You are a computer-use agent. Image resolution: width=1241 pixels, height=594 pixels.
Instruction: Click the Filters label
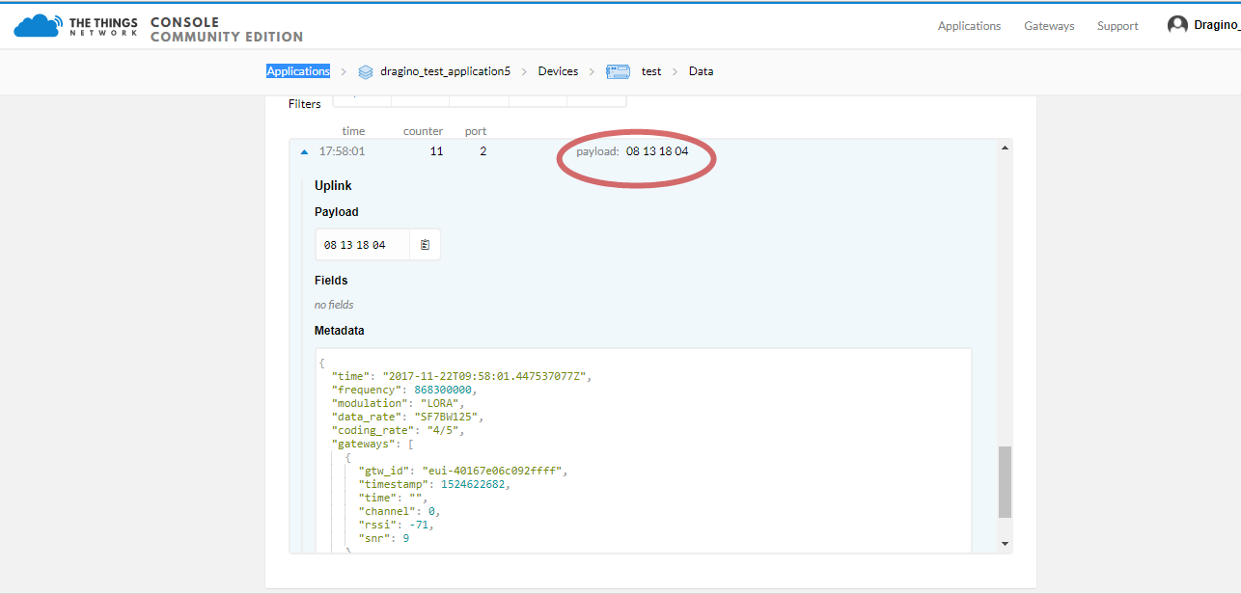(x=305, y=104)
